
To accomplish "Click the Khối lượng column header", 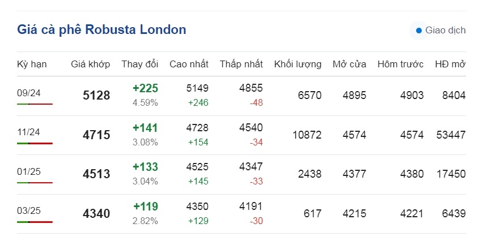I will pos(298,65).
